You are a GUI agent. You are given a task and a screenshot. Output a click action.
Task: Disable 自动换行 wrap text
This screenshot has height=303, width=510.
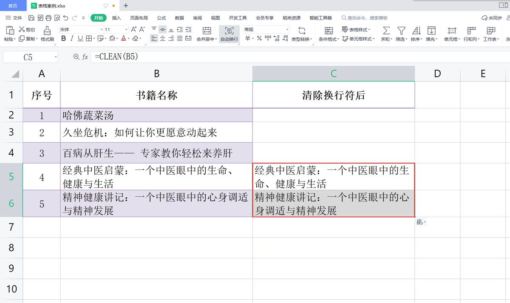point(229,34)
